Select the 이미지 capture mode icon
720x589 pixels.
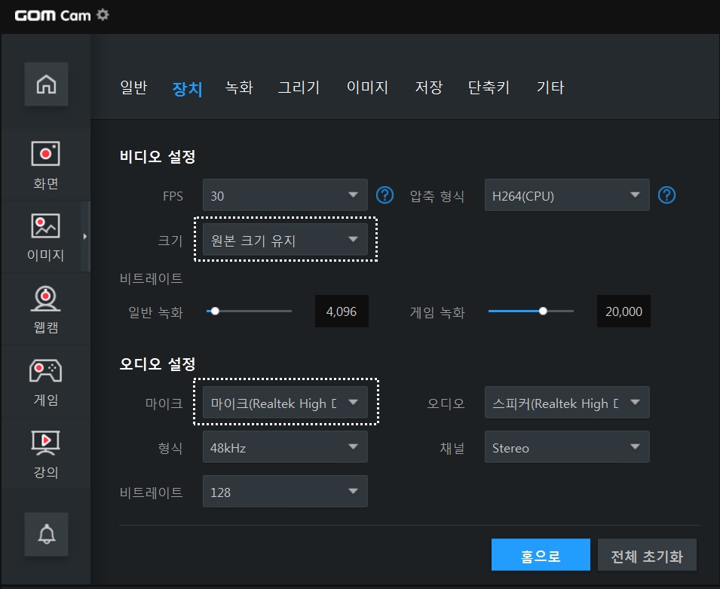(x=45, y=237)
